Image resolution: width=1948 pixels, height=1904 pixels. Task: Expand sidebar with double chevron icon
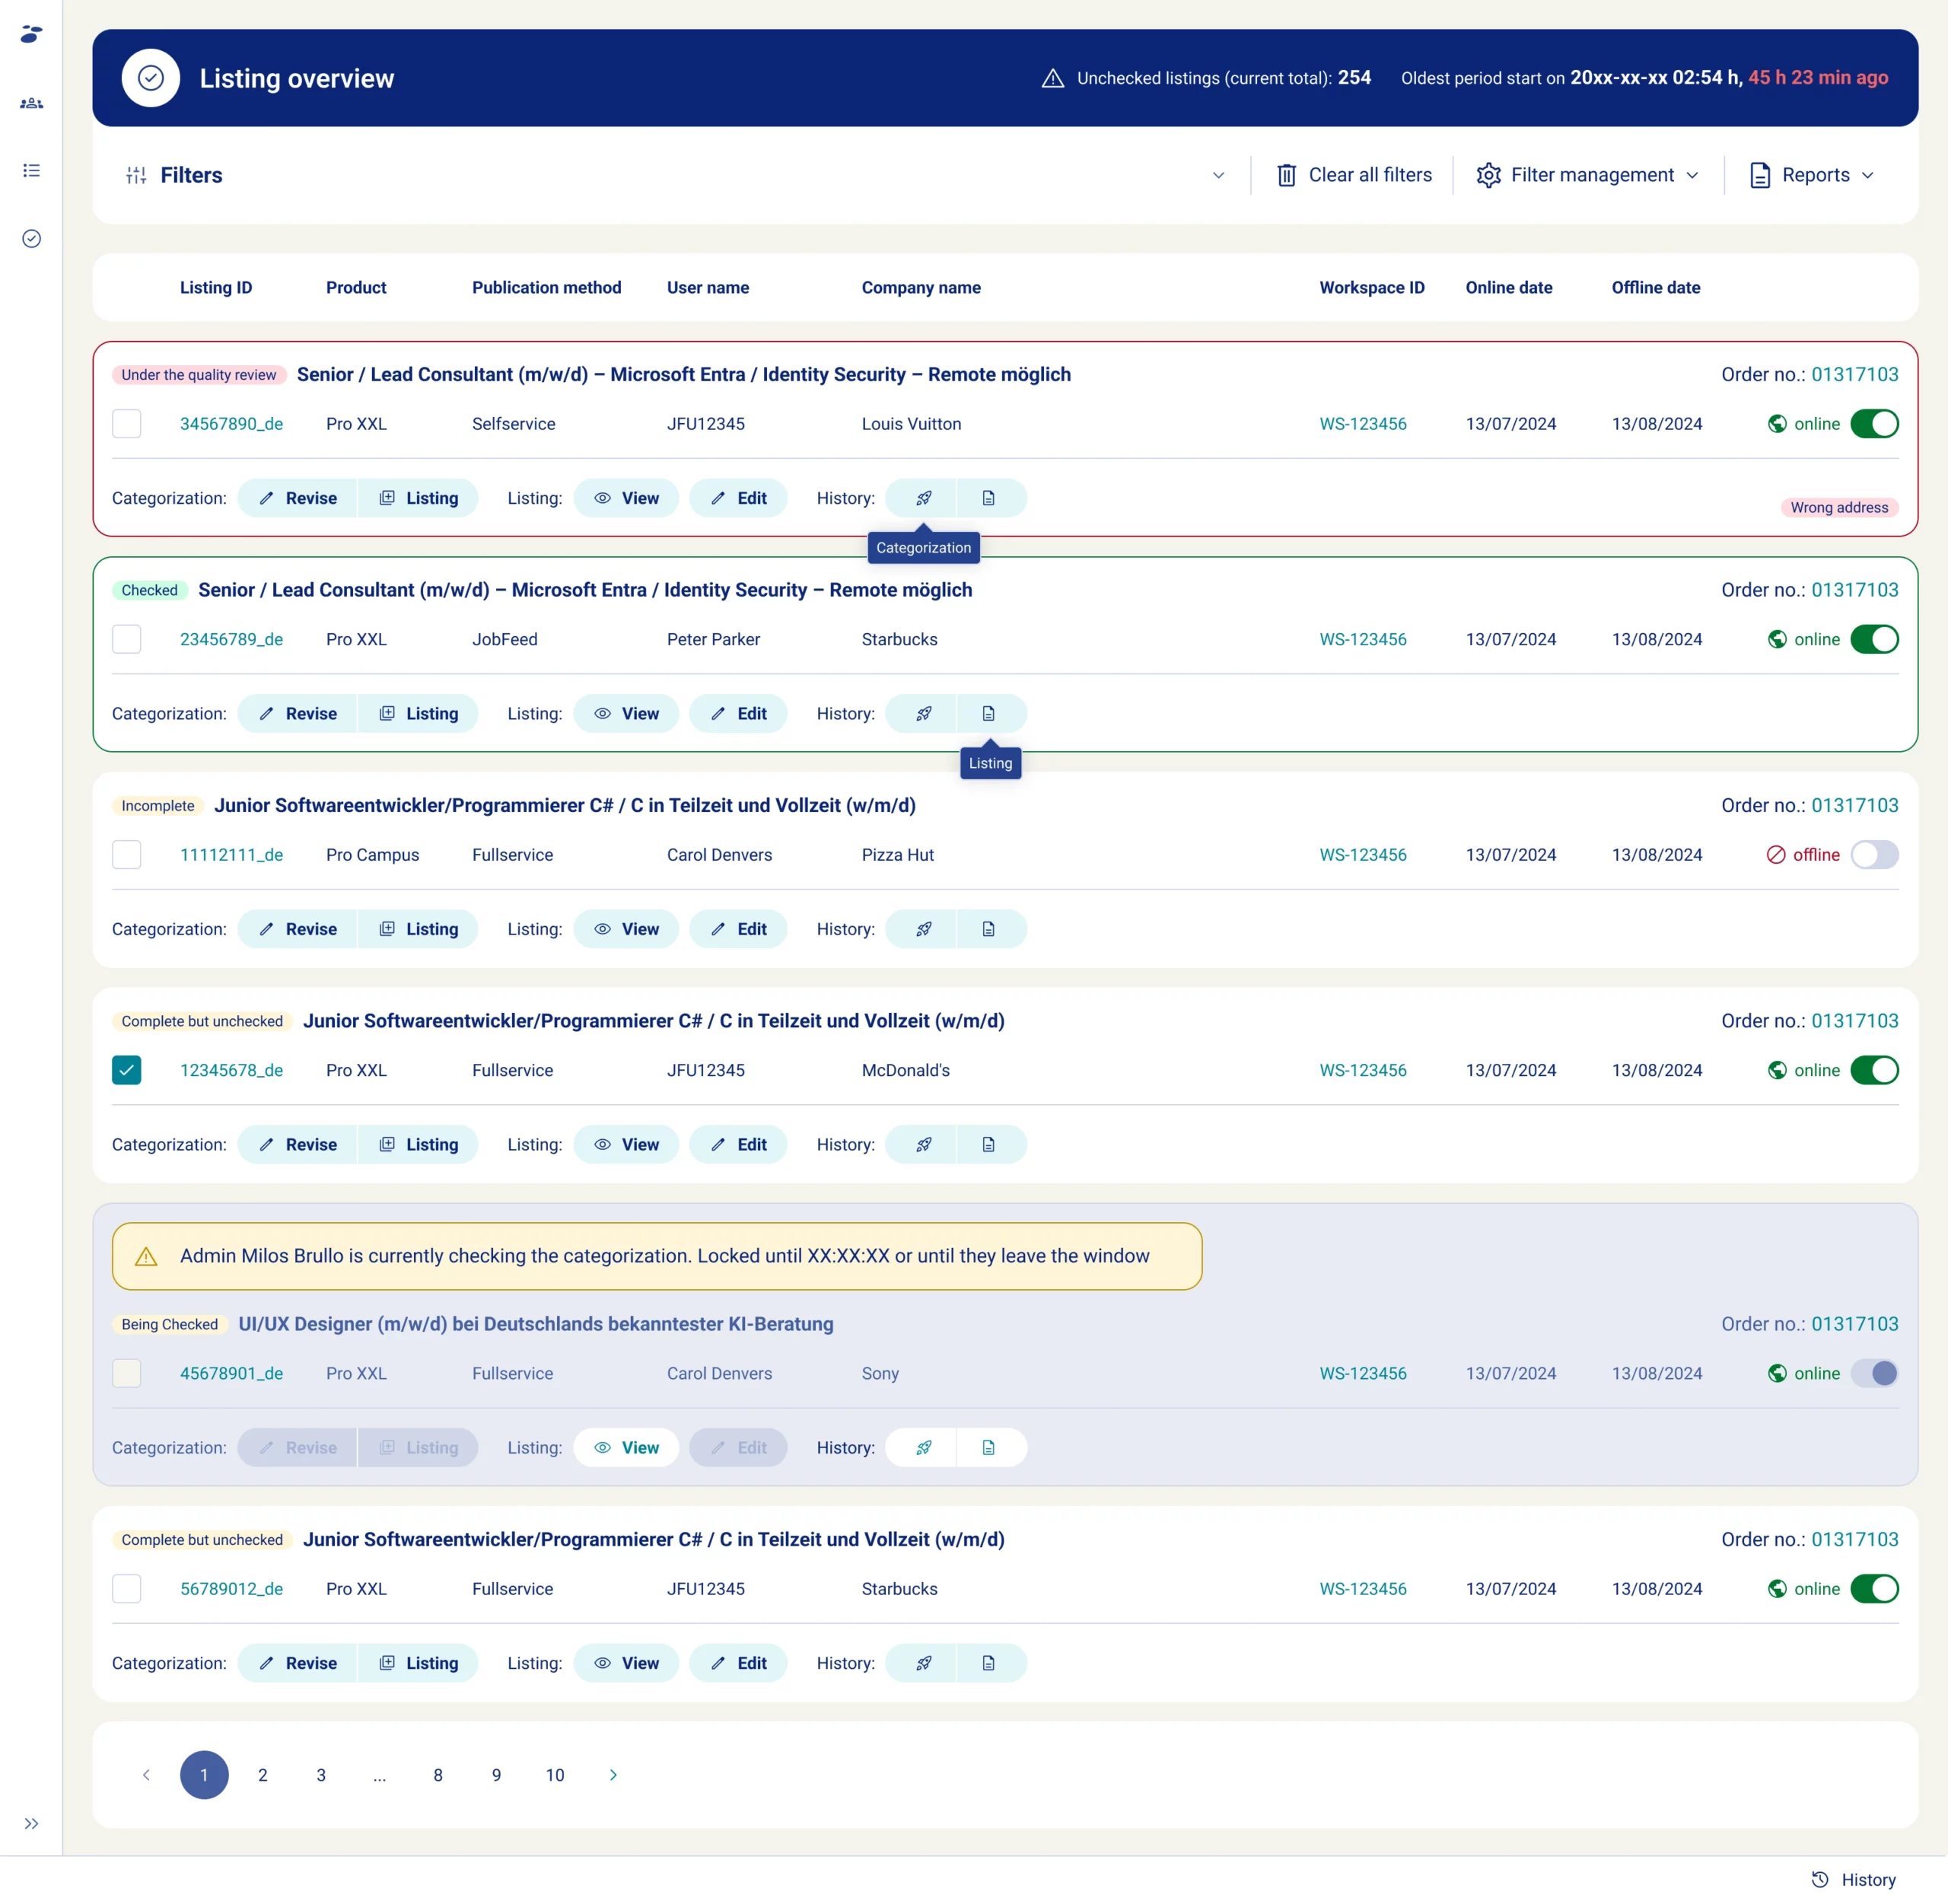[x=31, y=1823]
